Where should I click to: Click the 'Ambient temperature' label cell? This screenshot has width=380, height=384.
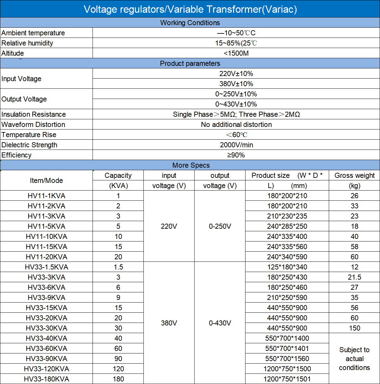(33, 33)
